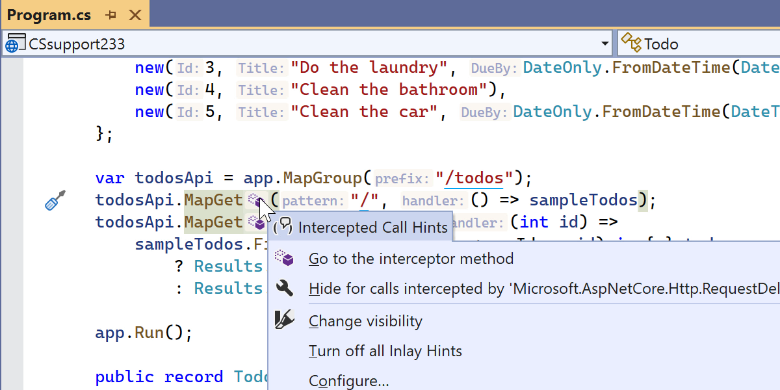Pin the Program.cs tab
This screenshot has height=390, width=780.
(x=111, y=15)
